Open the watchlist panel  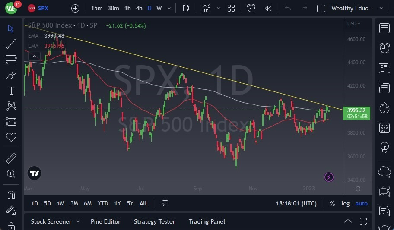[x=384, y=28]
